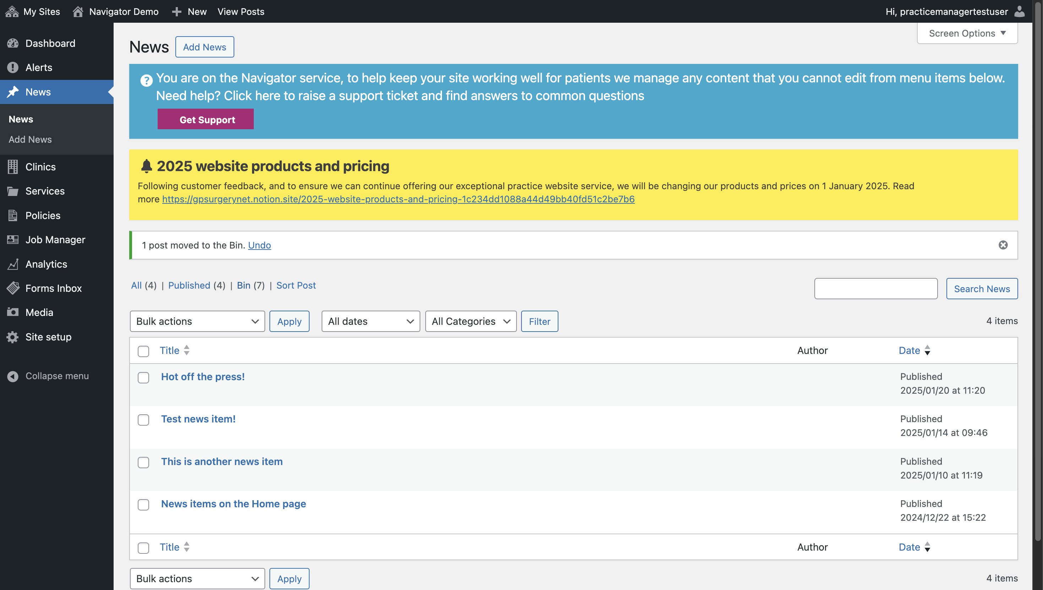Viewport: 1043px width, 590px height.
Task: Click the News pushpin icon
Action: [x=12, y=92]
